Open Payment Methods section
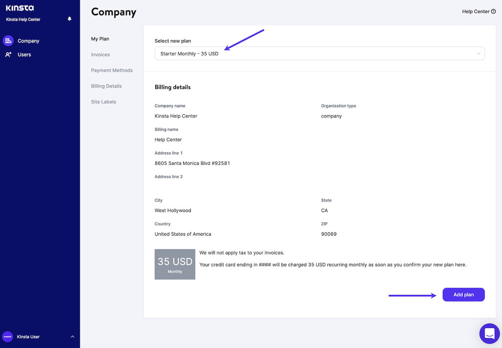Screen dimensions: 502x348 click(112, 70)
